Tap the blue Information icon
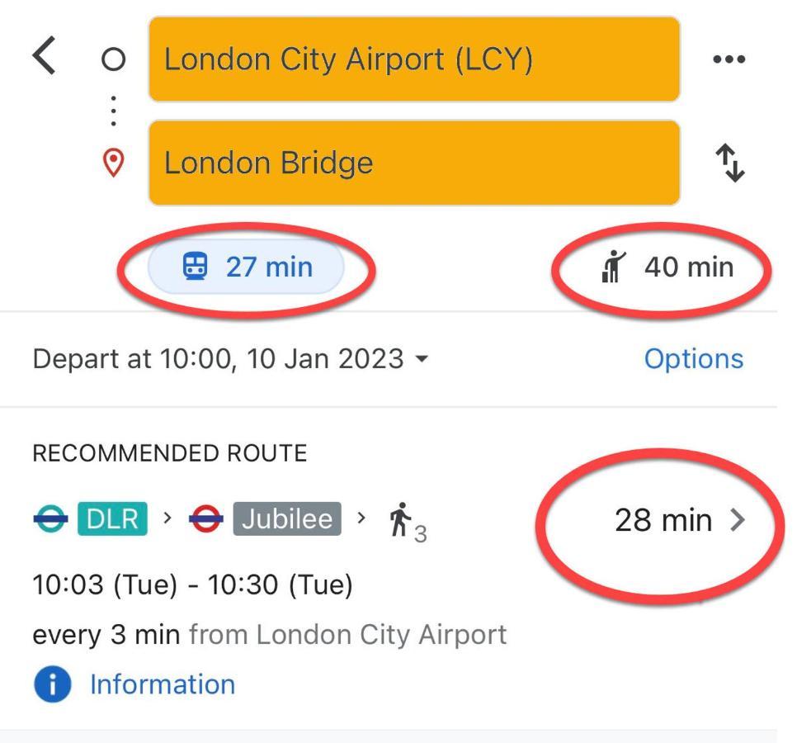Screen dimensions: 797x743 point(52,684)
